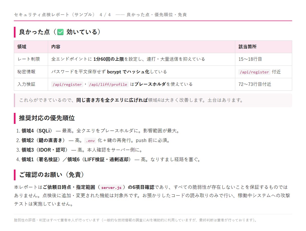Click 'bcrypt でハッシュ化' bold text
The width and height of the screenshot is (306, 231).
(128, 72)
